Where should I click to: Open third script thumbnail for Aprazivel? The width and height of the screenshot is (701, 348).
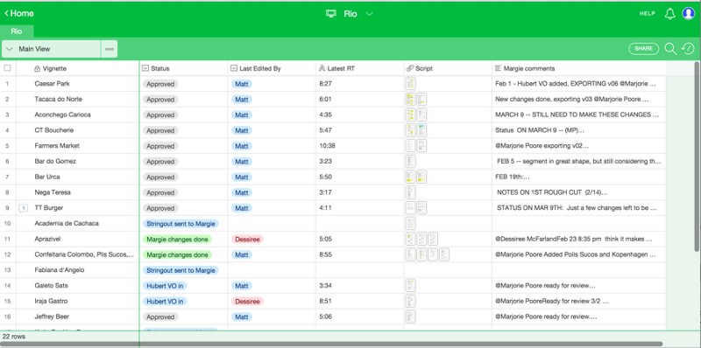(433, 239)
